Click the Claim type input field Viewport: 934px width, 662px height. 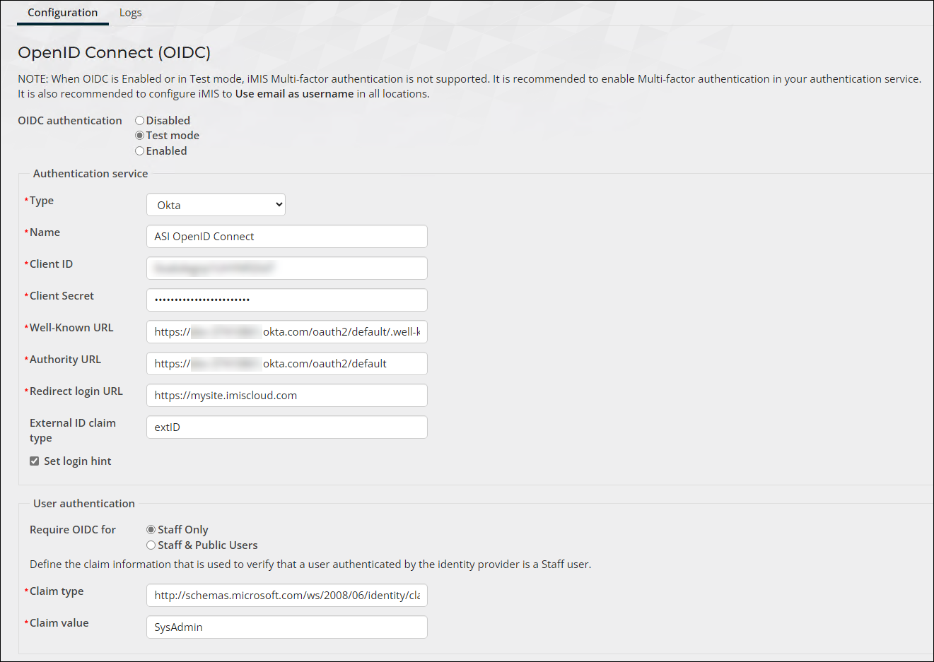click(x=286, y=596)
